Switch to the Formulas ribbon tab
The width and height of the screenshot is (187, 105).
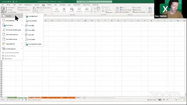point(37,5)
